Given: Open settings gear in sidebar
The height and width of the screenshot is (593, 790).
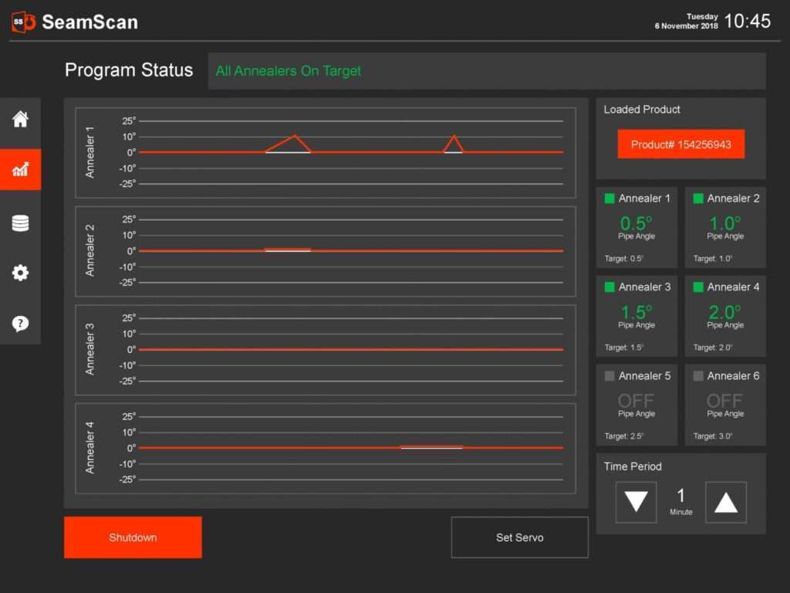Looking at the screenshot, I should click(20, 273).
